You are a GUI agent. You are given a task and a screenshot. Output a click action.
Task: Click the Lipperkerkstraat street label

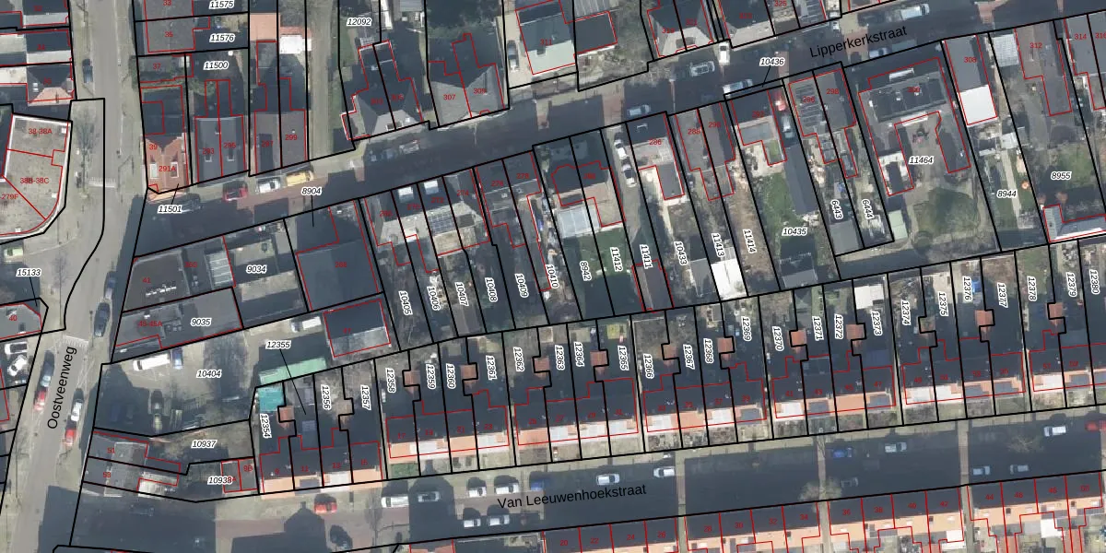859,43
